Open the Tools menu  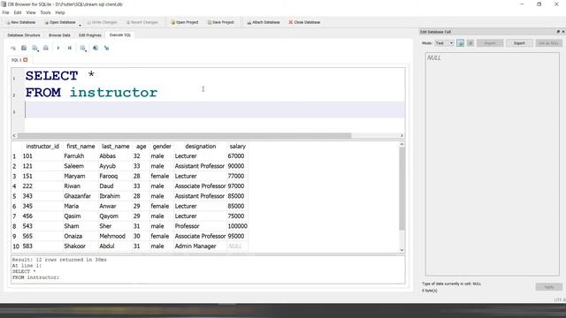pos(45,12)
